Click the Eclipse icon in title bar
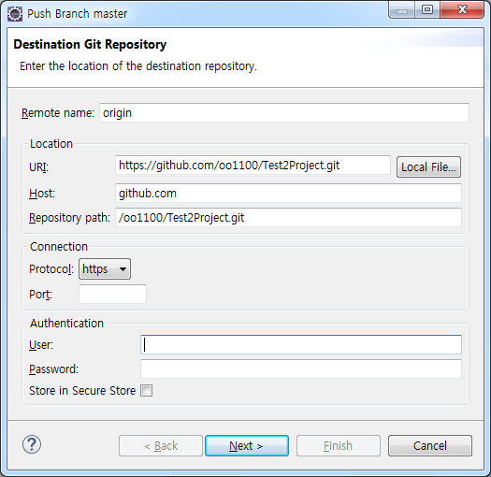491x477 pixels. (x=15, y=14)
